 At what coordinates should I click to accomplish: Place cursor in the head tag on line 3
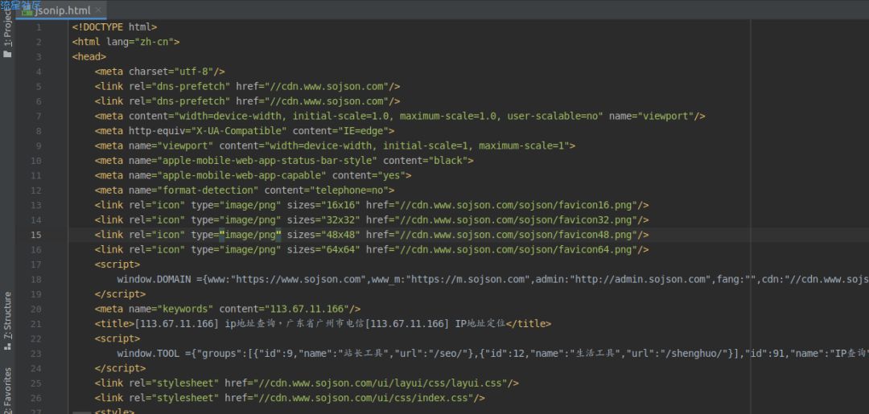(x=89, y=56)
